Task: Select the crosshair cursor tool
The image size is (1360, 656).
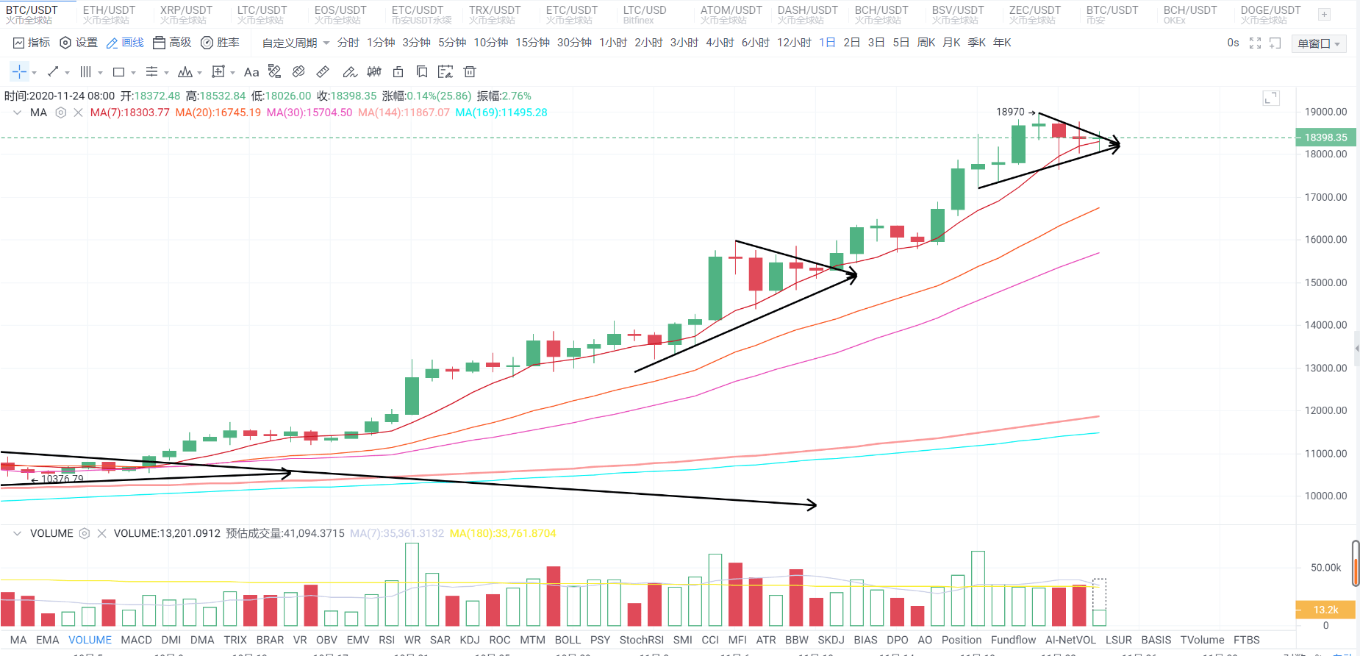Action: click(x=19, y=71)
